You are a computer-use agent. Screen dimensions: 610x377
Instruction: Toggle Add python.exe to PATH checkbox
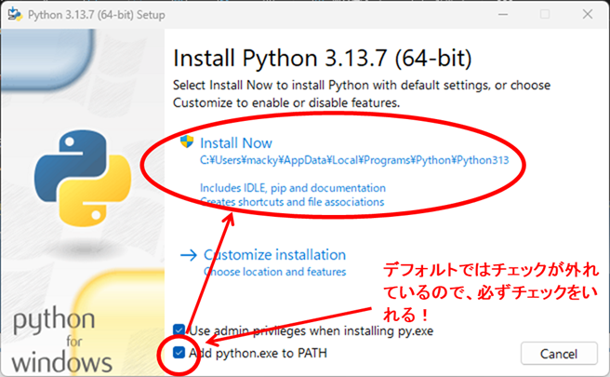[179, 353]
